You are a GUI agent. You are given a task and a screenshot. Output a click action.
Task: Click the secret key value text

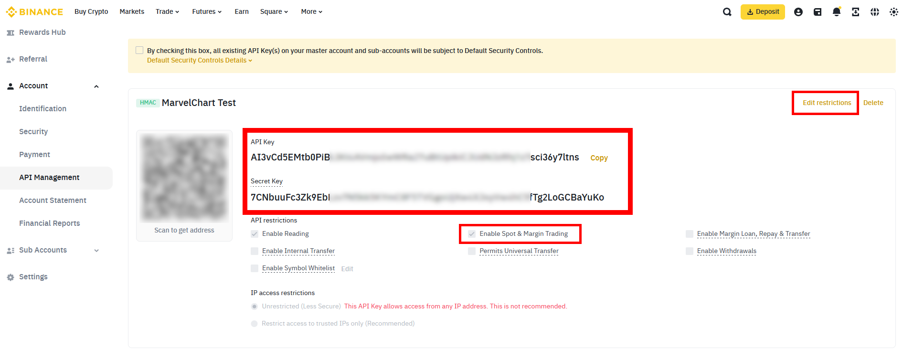pos(427,197)
